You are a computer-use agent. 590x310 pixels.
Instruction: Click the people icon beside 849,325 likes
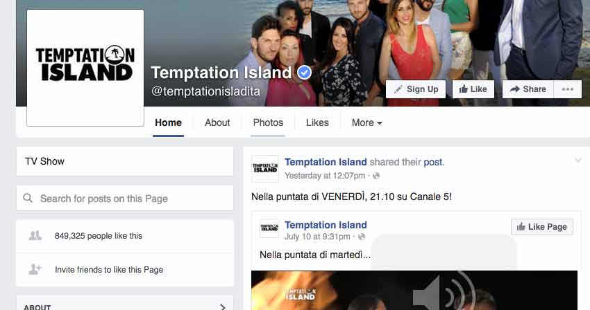pyautogui.click(x=35, y=236)
